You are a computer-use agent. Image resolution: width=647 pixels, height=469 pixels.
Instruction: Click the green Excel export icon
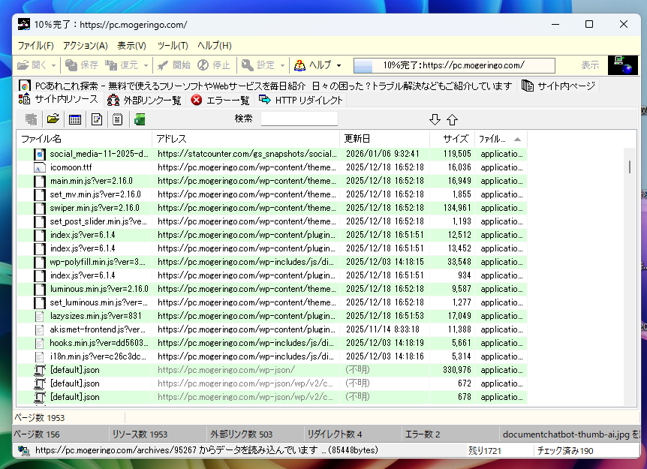(140, 119)
